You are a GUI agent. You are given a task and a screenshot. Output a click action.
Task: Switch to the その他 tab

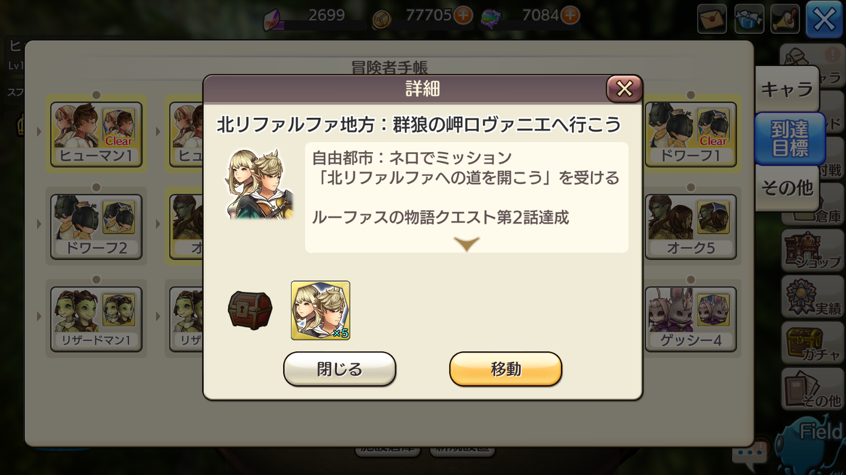tap(787, 188)
